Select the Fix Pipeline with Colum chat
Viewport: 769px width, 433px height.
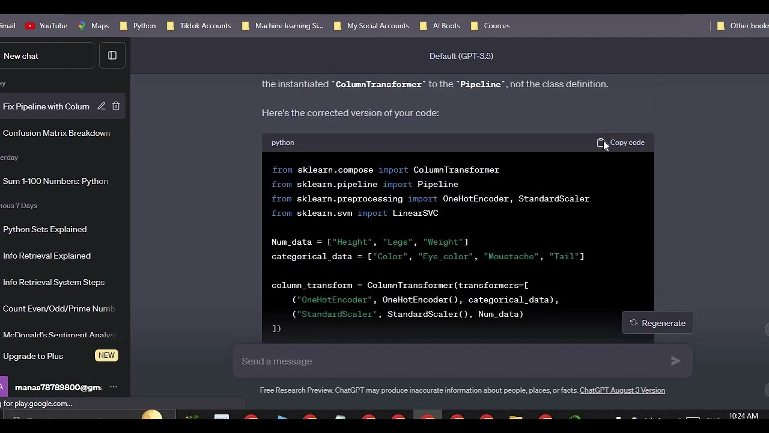click(46, 106)
